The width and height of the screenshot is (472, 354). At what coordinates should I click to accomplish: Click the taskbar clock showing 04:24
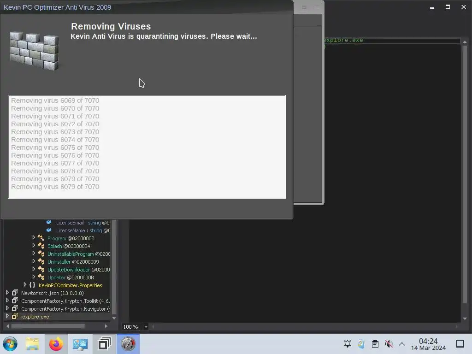point(428,344)
